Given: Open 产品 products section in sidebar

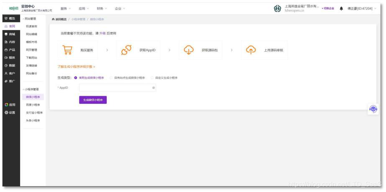Looking at the screenshot, I should pyautogui.click(x=10, y=50).
